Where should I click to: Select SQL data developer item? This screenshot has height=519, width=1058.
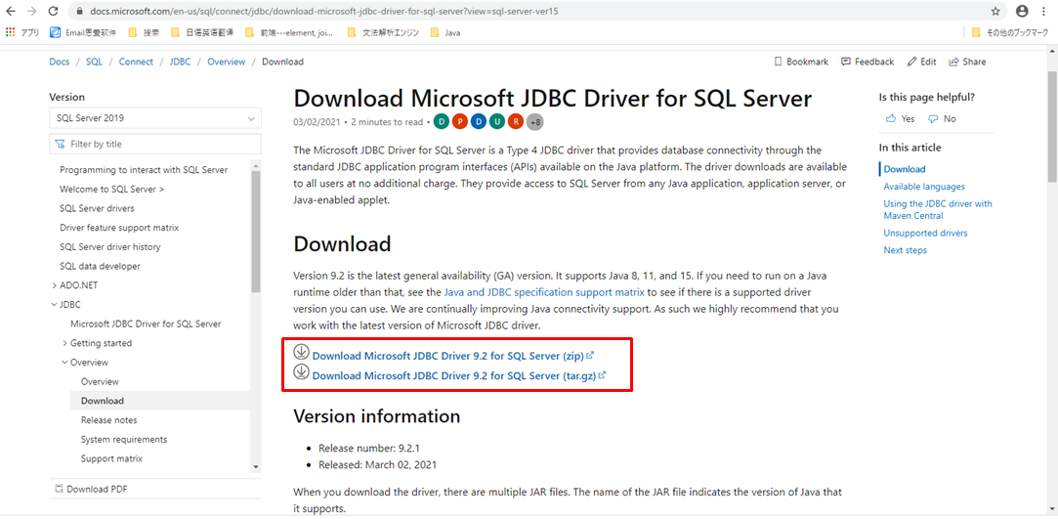pos(100,266)
